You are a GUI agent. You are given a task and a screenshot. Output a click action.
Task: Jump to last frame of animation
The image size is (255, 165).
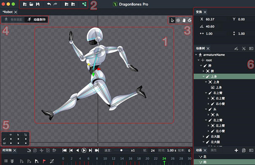[x=97, y=151]
